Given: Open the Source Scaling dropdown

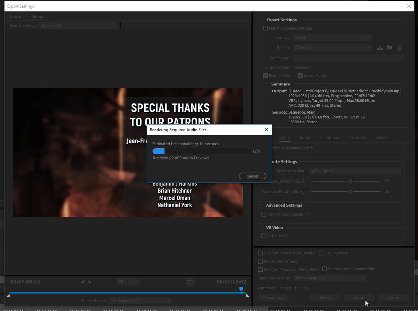Looking at the screenshot, I should click(x=78, y=25).
